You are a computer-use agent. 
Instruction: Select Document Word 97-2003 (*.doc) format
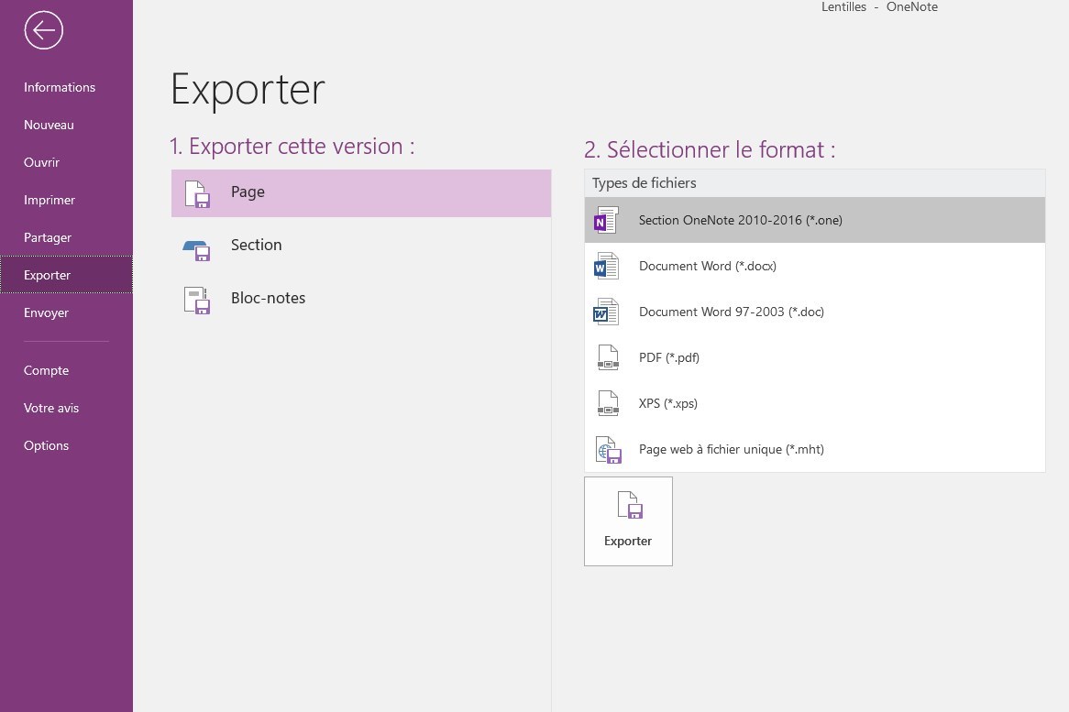(815, 312)
